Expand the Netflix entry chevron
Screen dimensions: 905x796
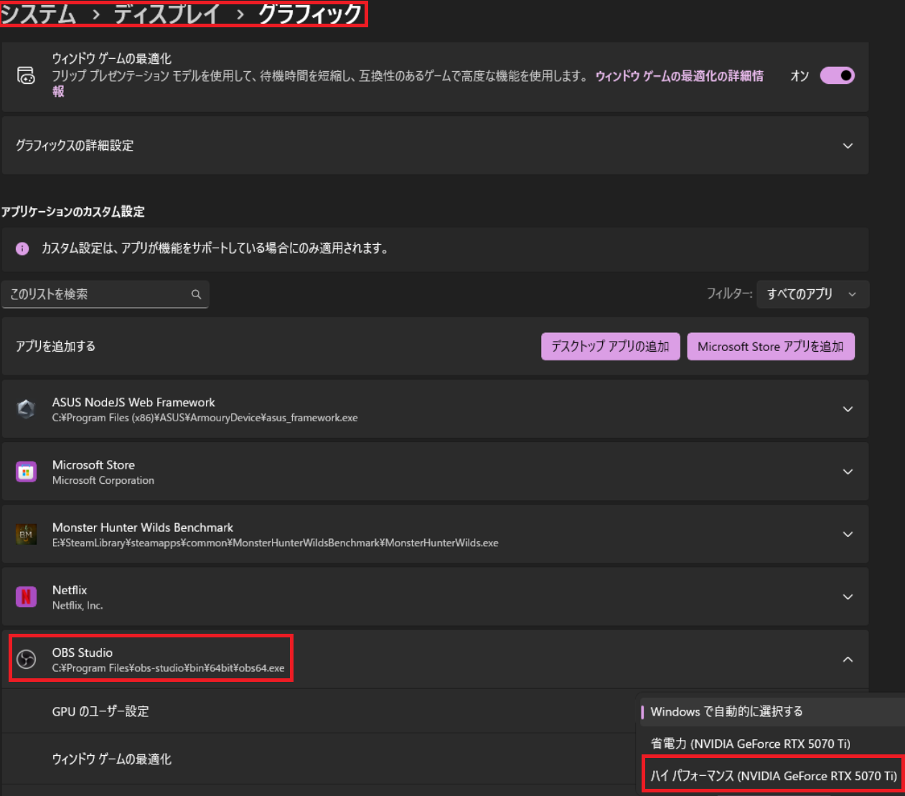pyautogui.click(x=848, y=596)
